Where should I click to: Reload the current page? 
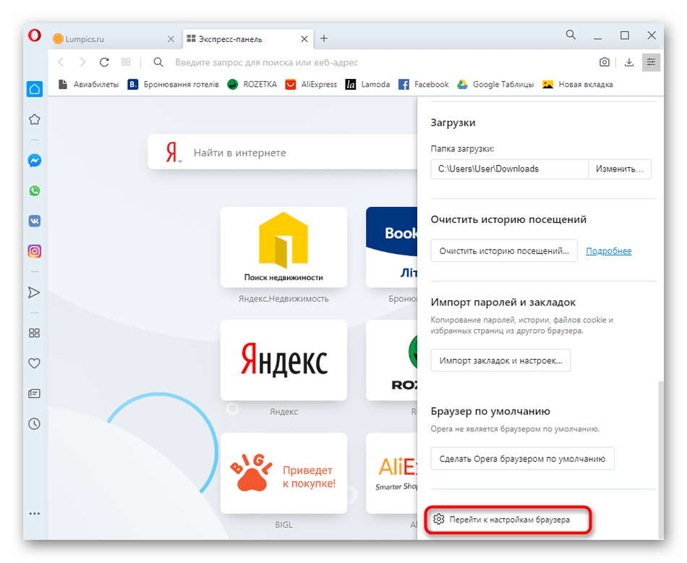[x=104, y=62]
